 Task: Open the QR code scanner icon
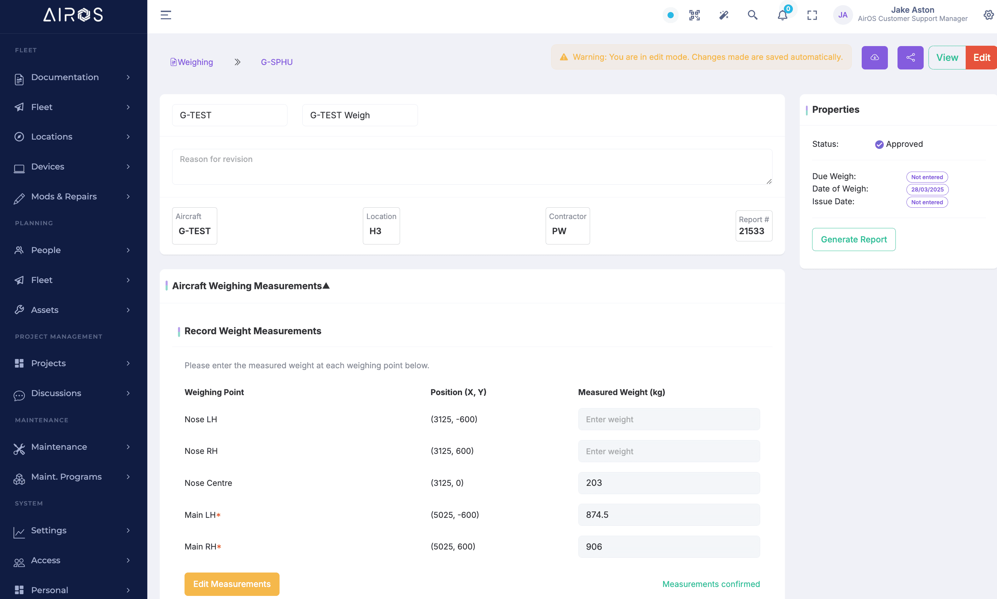tap(694, 15)
